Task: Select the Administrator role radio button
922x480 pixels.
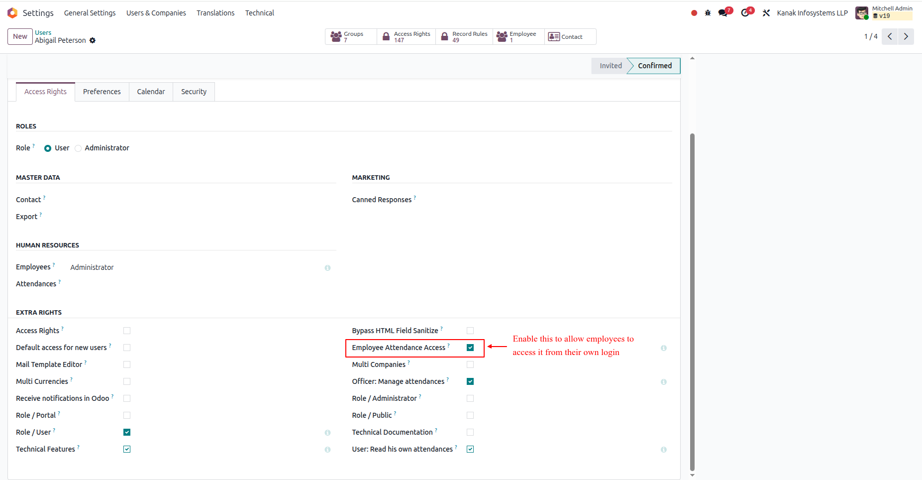Action: click(x=78, y=148)
